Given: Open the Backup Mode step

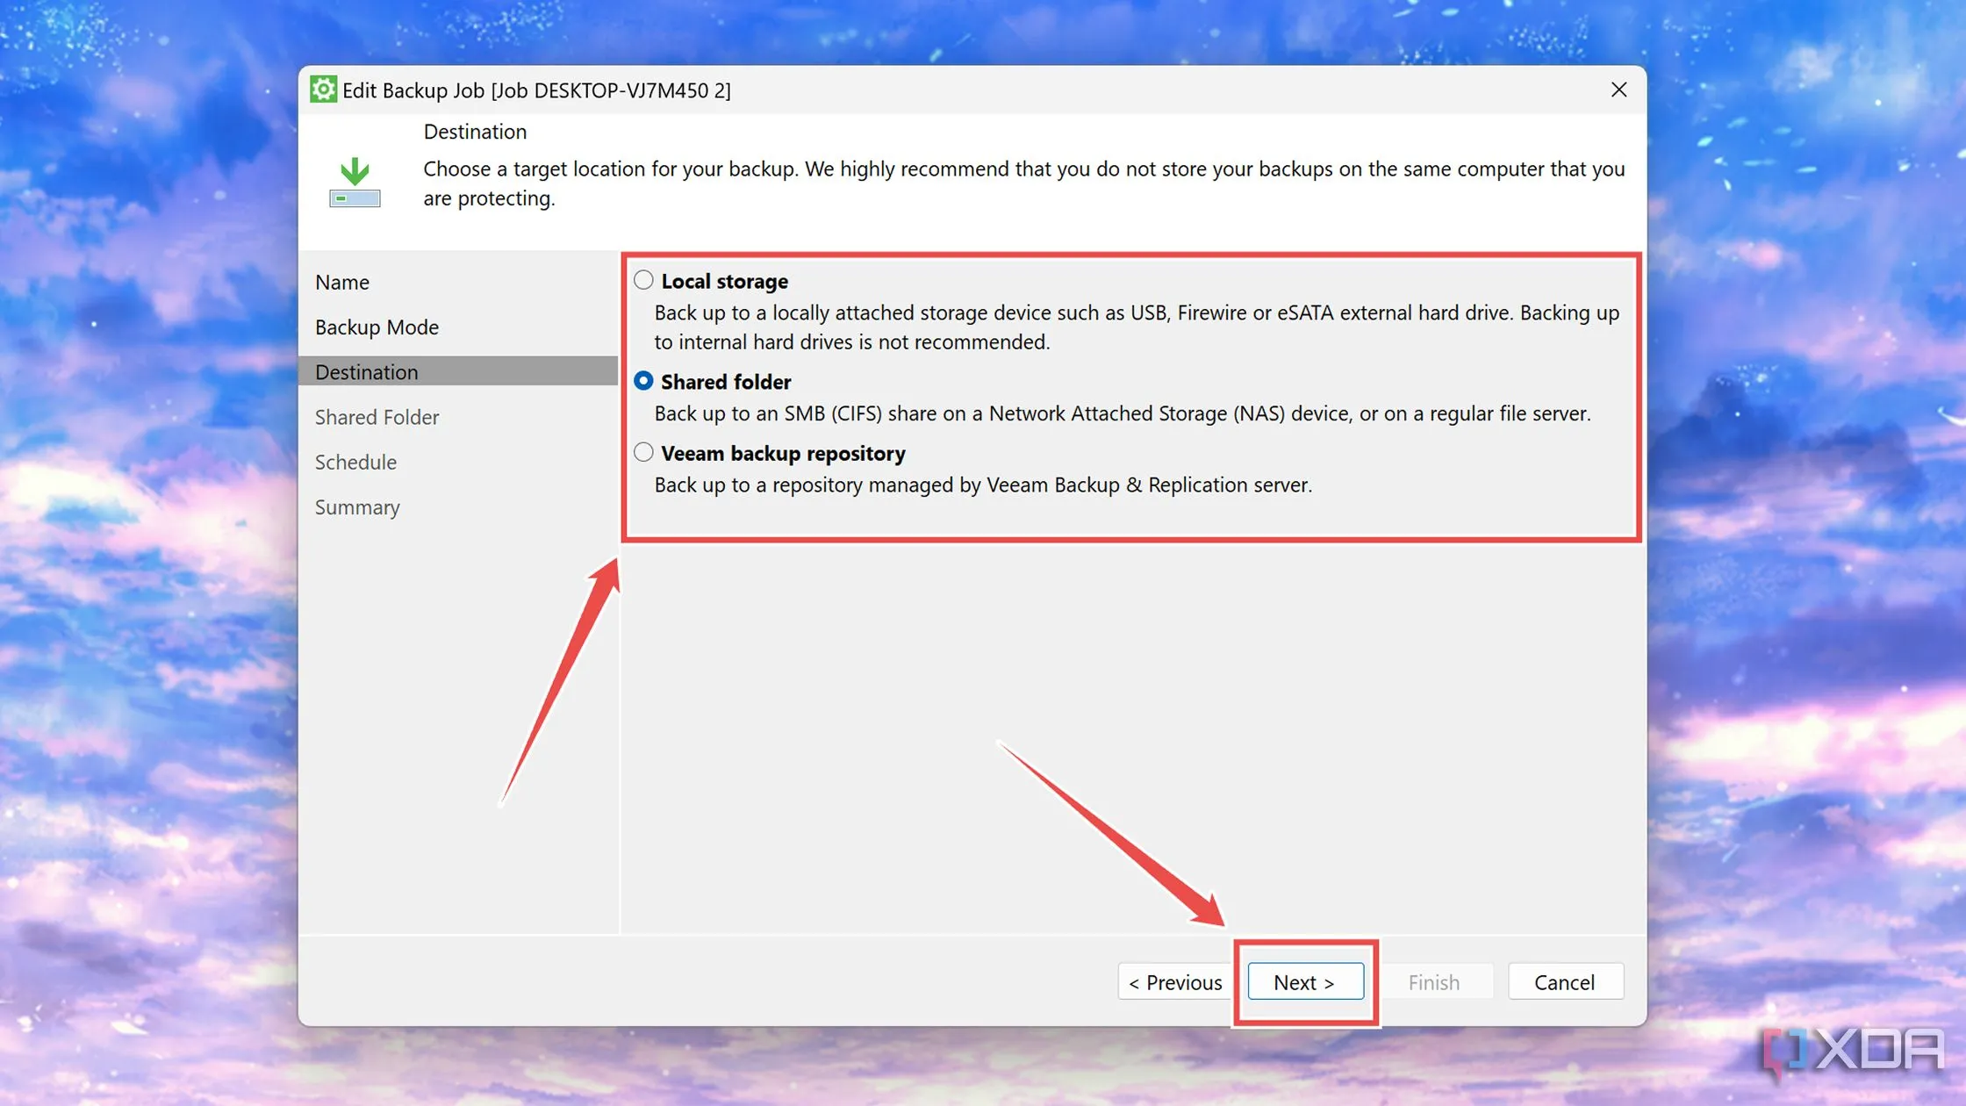Looking at the screenshot, I should coord(377,327).
